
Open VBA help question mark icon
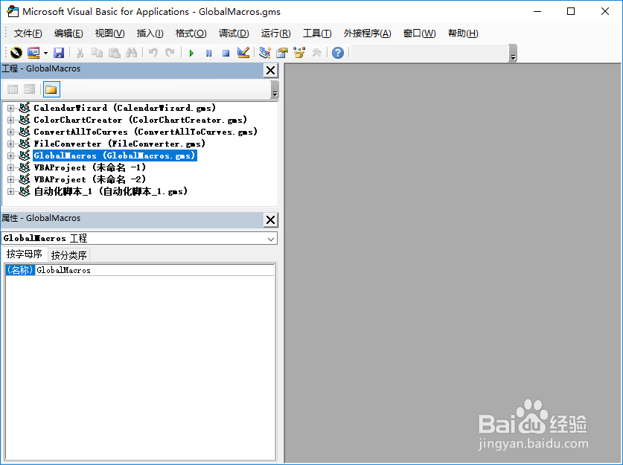338,52
